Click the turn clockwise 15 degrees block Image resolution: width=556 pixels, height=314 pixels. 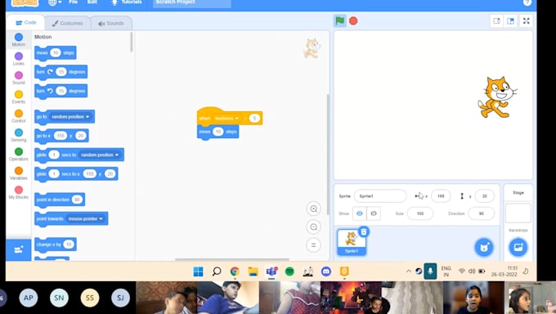[x=61, y=72]
